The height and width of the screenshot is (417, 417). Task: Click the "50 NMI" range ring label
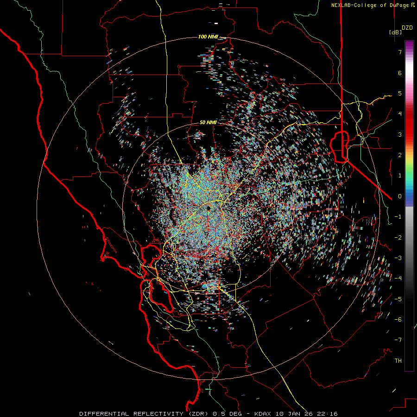pyautogui.click(x=208, y=122)
